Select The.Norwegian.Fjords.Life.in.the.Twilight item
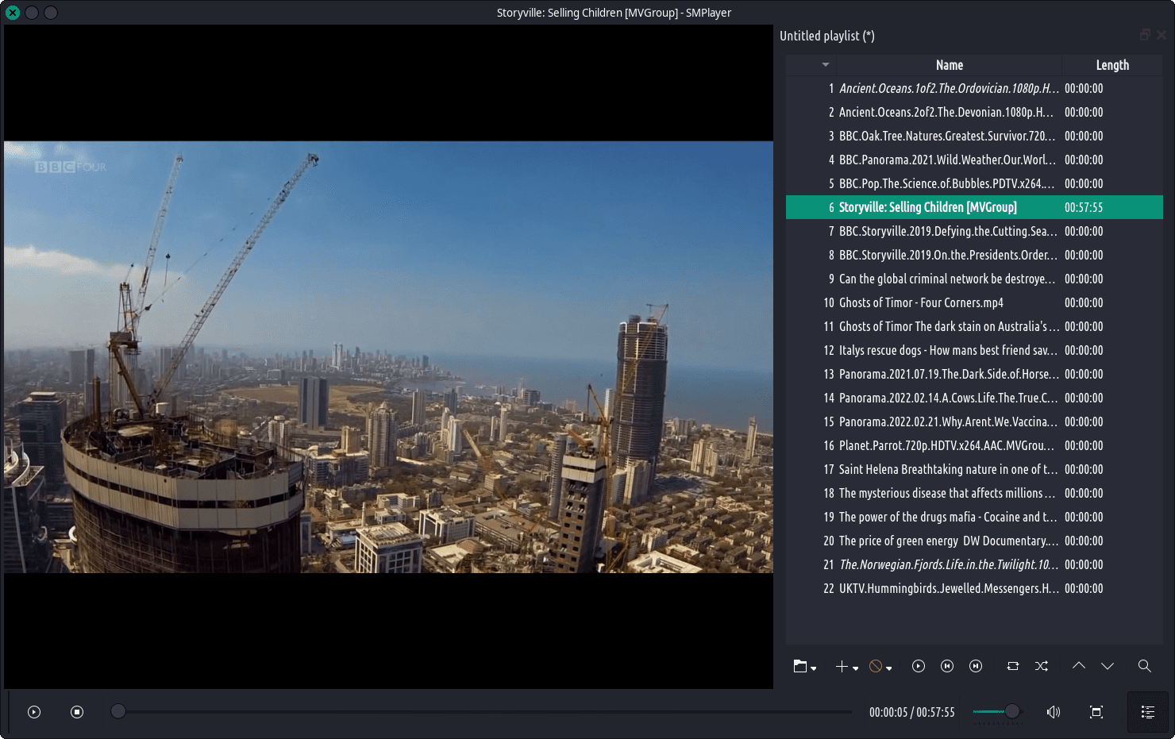1175x739 pixels. pyautogui.click(x=974, y=564)
